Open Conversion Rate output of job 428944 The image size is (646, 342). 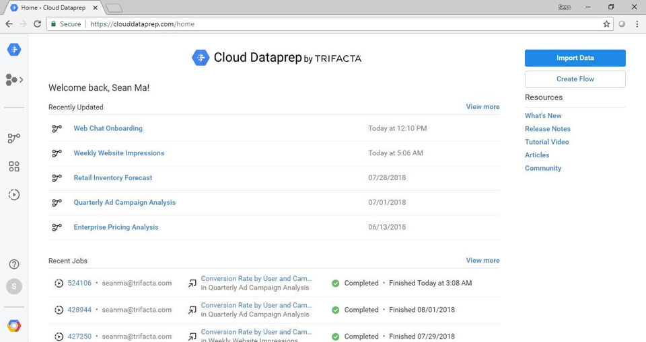click(x=256, y=305)
